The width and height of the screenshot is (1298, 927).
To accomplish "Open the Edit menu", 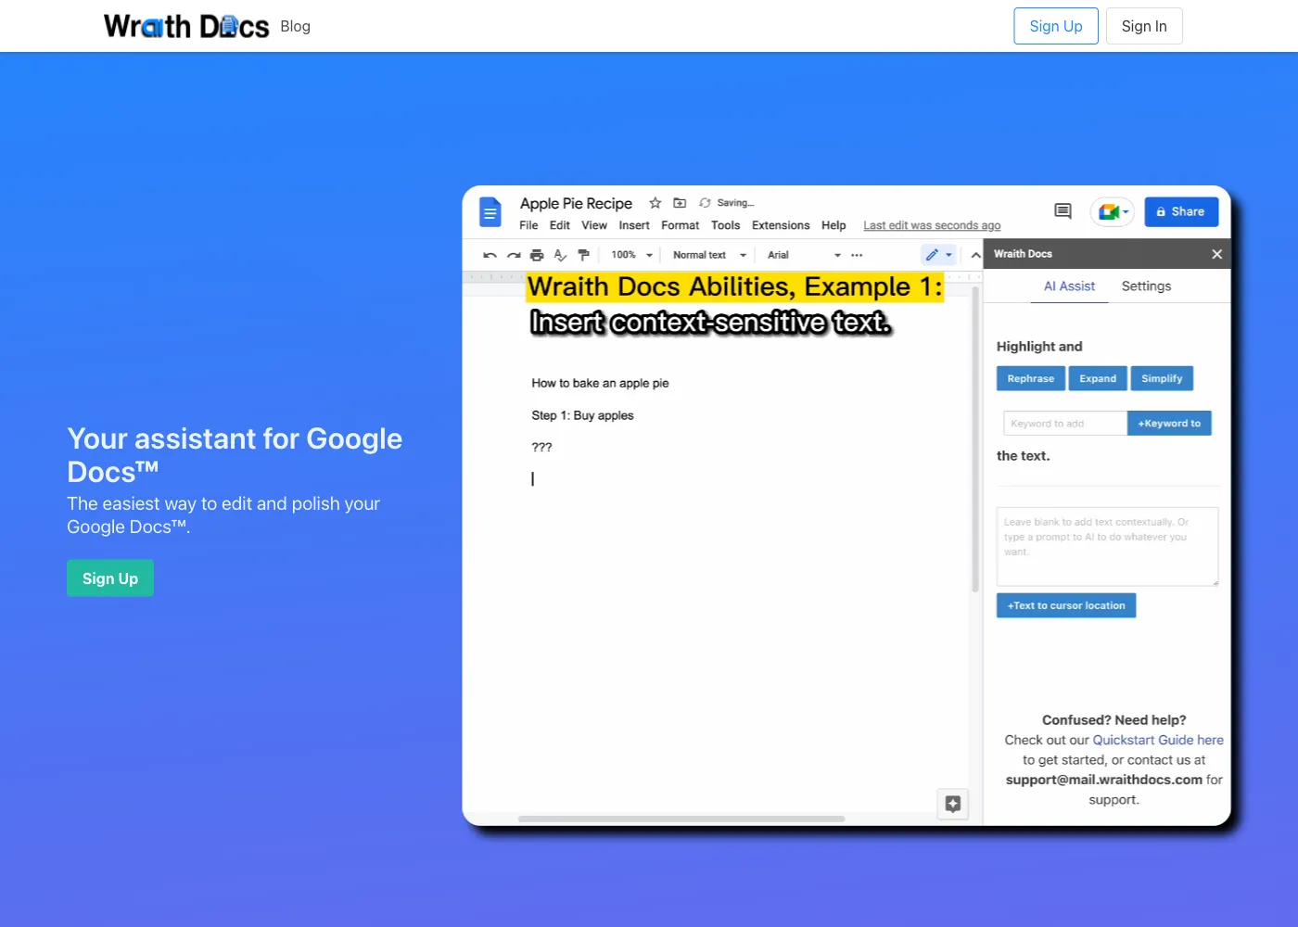I will click(560, 225).
